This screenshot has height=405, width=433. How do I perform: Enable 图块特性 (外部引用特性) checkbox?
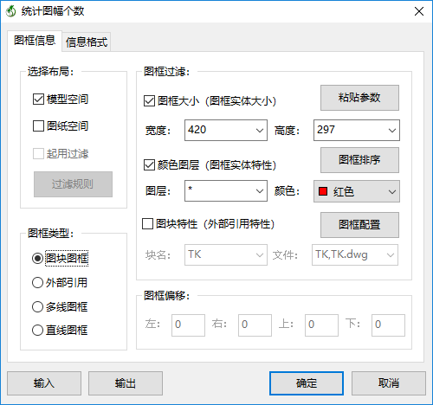pos(147,224)
